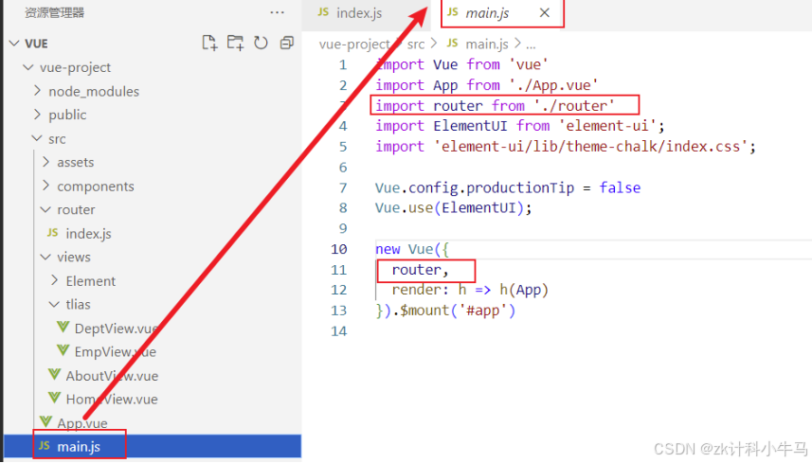
Task: Refresh the explorer tree
Action: click(x=261, y=43)
